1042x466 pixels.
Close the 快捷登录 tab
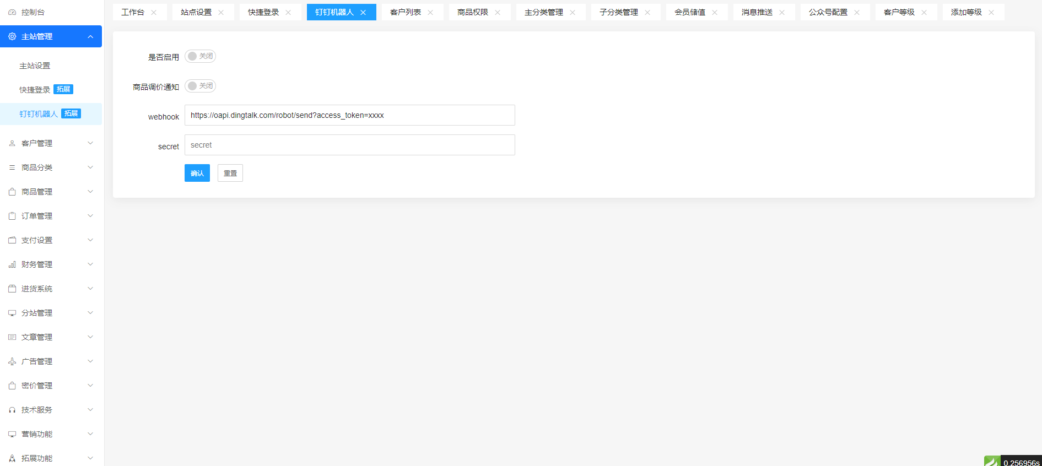click(x=288, y=12)
